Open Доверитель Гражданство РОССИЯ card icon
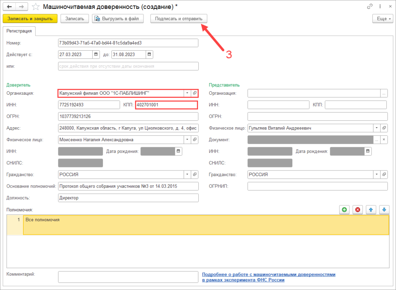This screenshot has height=290, width=396. click(x=195, y=174)
